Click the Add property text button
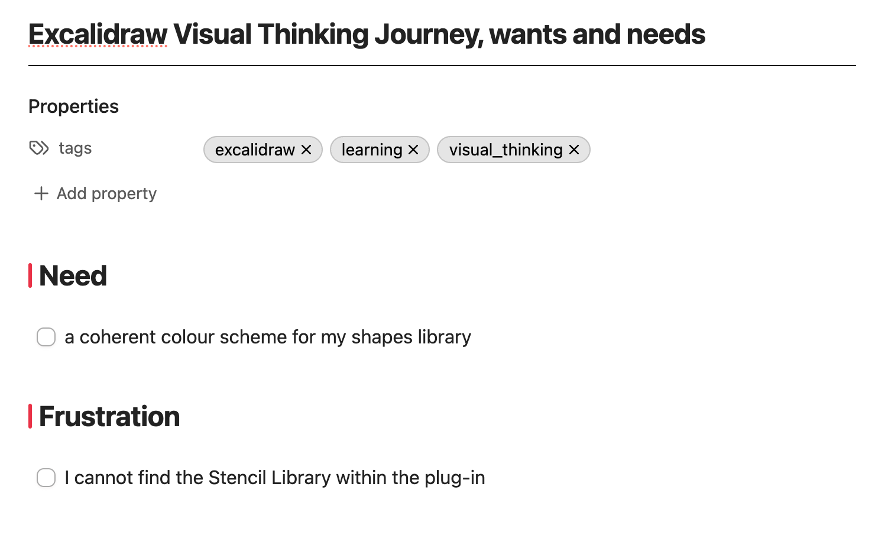The height and width of the screenshot is (545, 875). (x=106, y=193)
